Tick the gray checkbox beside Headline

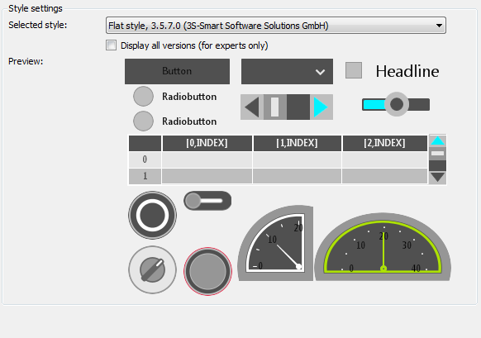pyautogui.click(x=354, y=70)
